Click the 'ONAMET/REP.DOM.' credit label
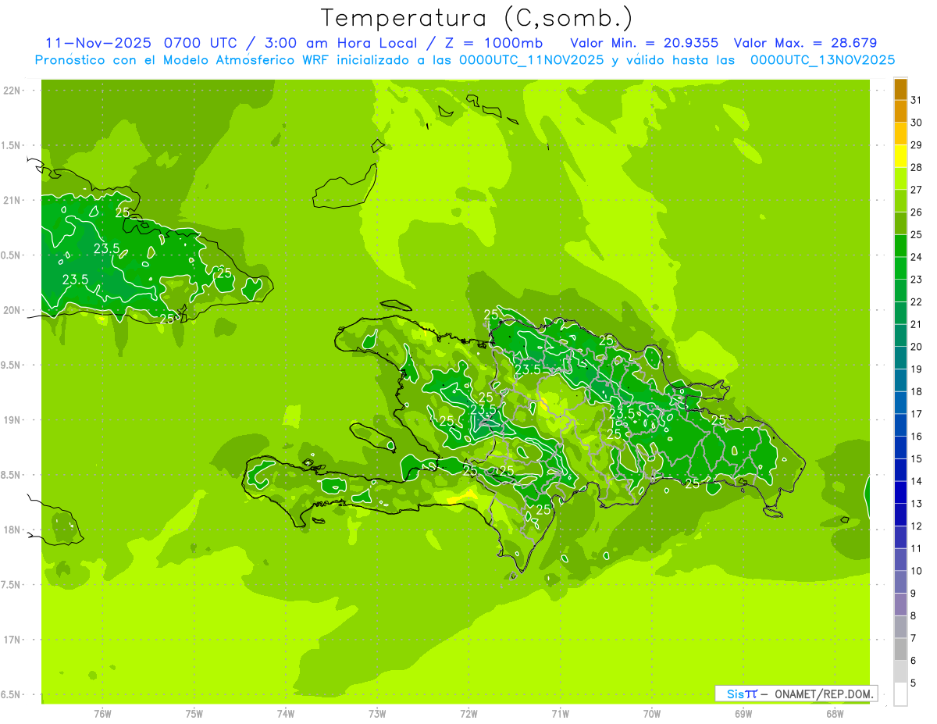The width and height of the screenshot is (937, 724). click(823, 694)
